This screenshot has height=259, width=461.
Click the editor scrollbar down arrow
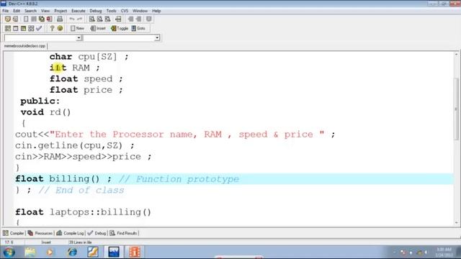[x=456, y=223]
